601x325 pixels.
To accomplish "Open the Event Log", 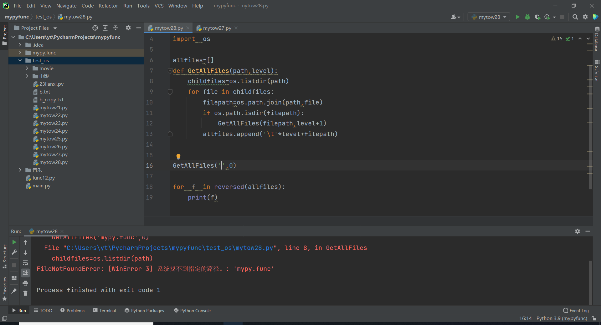I will pyautogui.click(x=576, y=311).
